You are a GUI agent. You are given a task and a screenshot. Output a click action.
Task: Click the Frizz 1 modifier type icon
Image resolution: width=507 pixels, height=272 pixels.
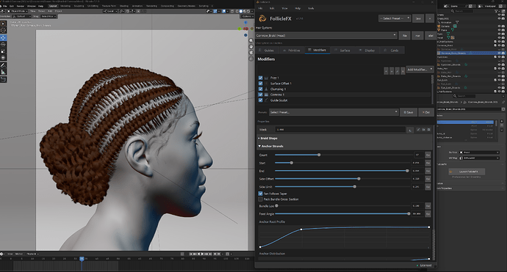pyautogui.click(x=266, y=78)
